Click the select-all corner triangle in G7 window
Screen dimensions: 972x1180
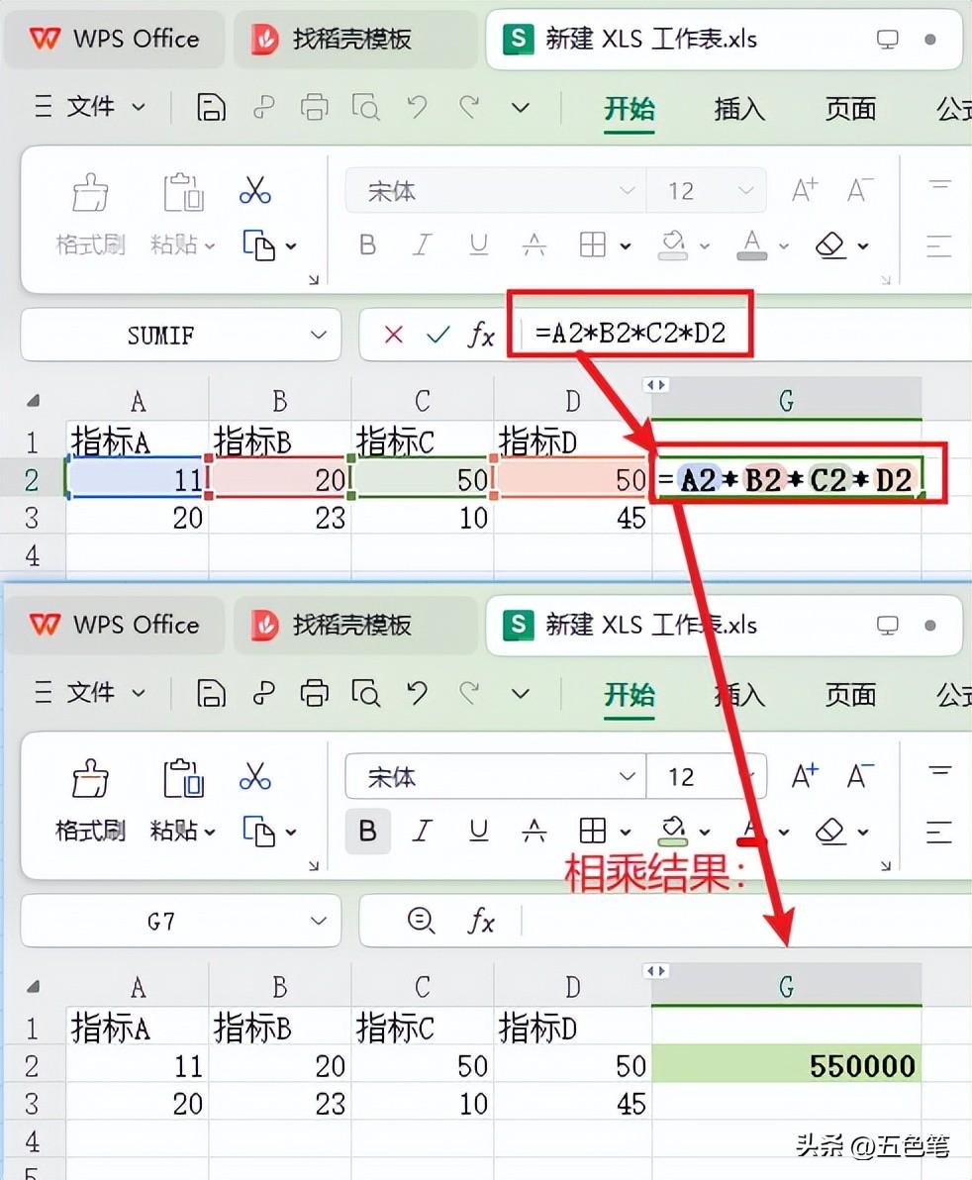33,987
